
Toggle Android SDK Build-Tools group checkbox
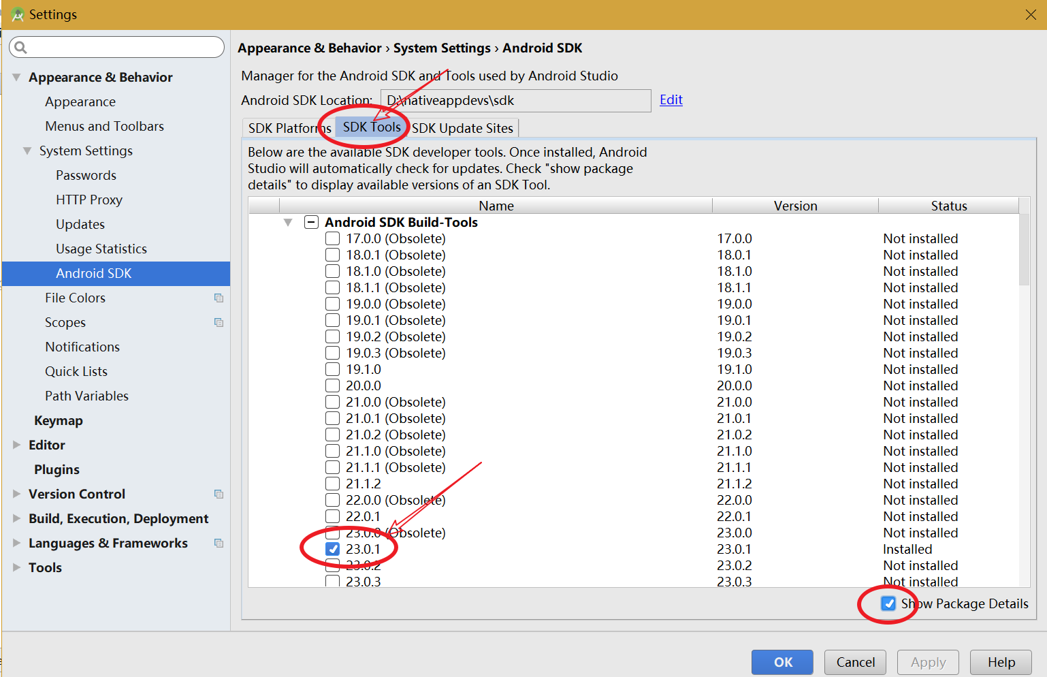click(311, 222)
